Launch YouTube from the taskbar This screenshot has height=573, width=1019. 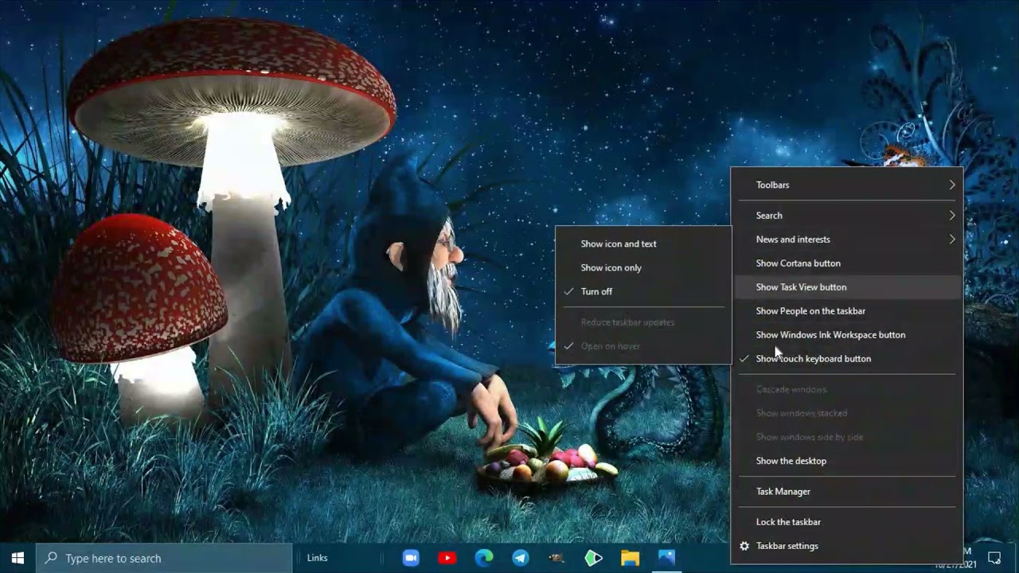pos(447,558)
